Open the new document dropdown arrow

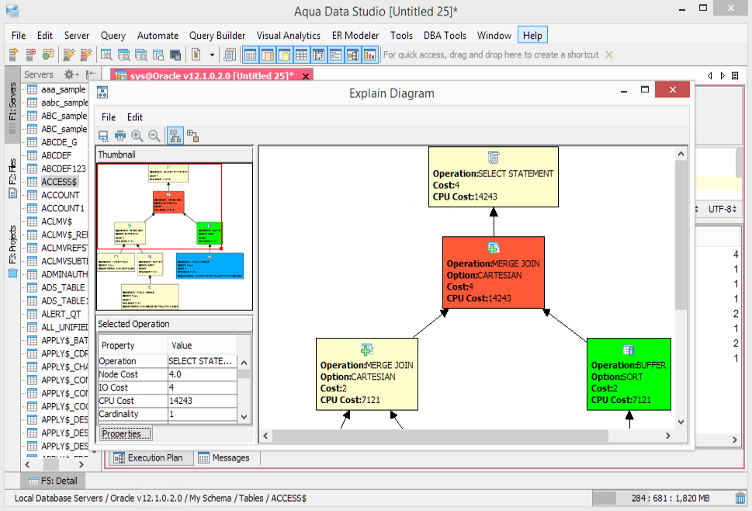[x=210, y=54]
